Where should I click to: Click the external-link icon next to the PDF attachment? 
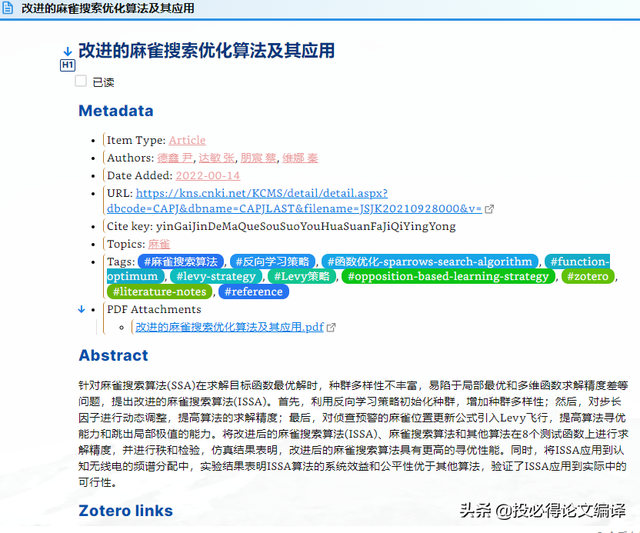click(x=332, y=327)
